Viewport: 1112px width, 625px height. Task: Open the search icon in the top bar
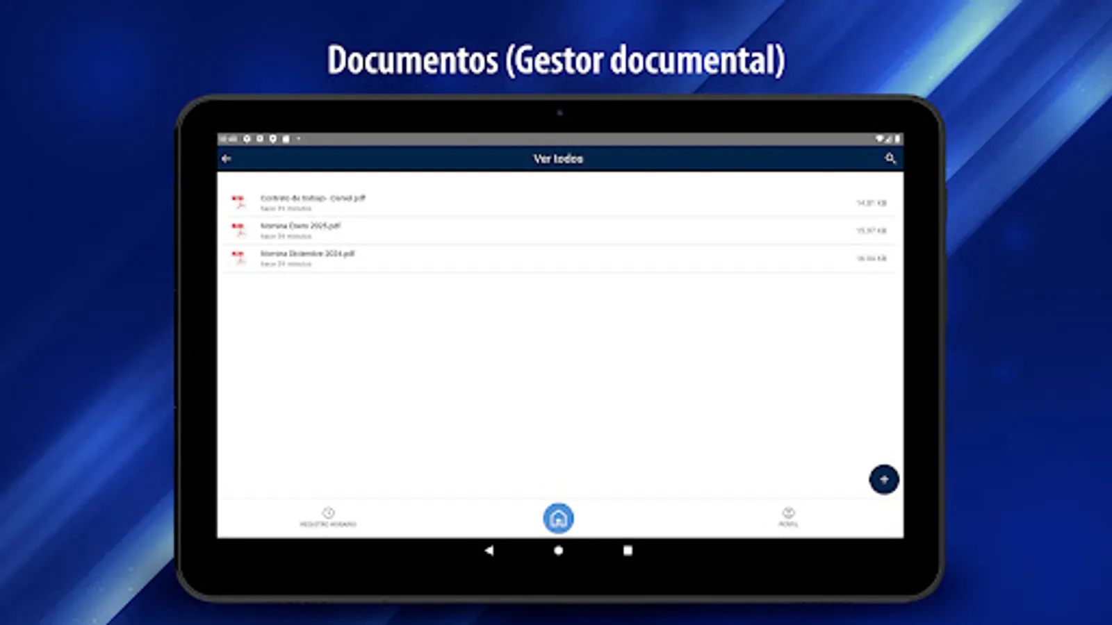890,159
